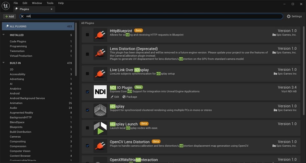Open the Window menu
The width and height of the screenshot is (306, 163).
(37, 3)
